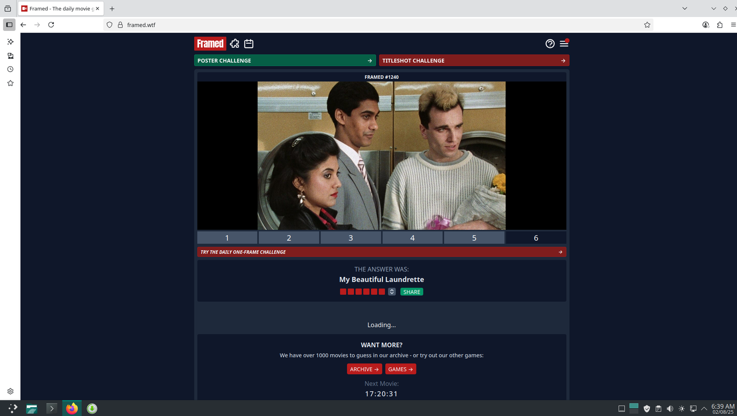Open a new browser tab
Viewport: 737px width, 416px height.
112,9
